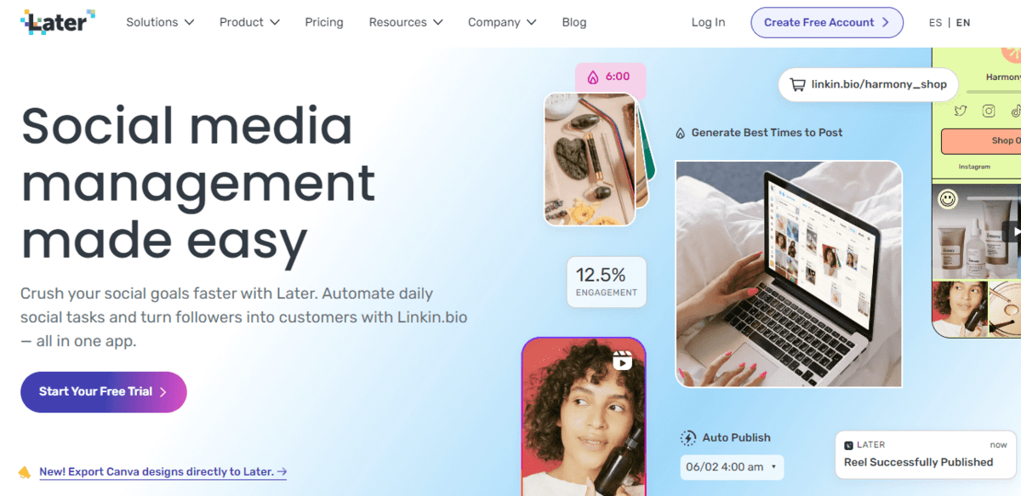Screen dimensions: 1021x496
Task: Expand the Solutions menu
Action: tap(160, 22)
